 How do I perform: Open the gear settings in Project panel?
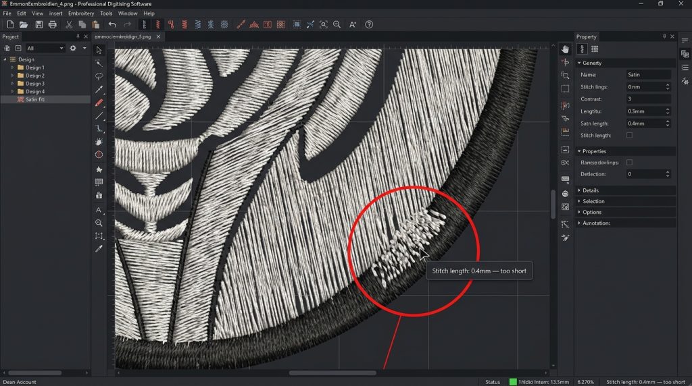pos(73,48)
